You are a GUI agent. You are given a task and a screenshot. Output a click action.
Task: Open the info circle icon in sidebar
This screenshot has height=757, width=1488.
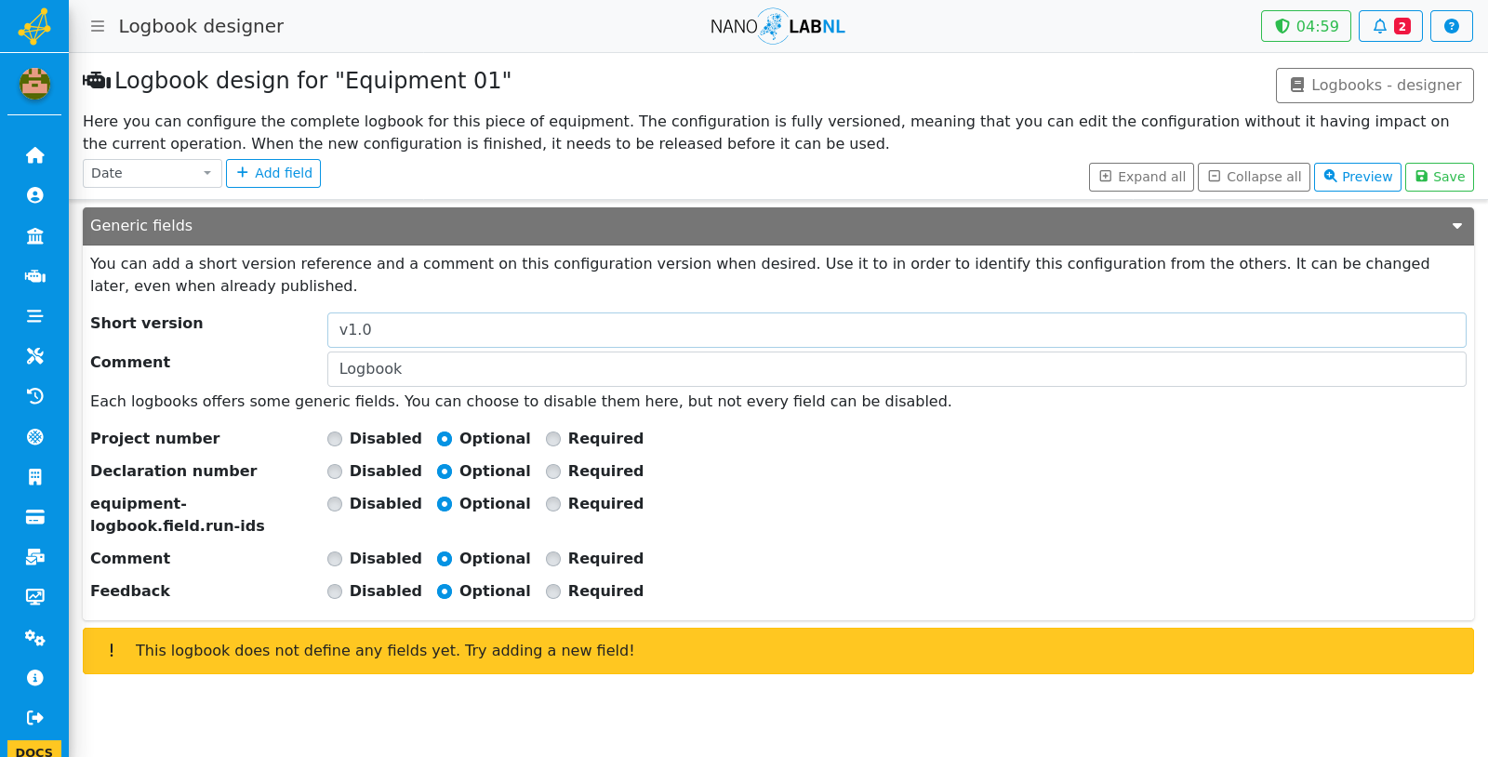tap(34, 678)
